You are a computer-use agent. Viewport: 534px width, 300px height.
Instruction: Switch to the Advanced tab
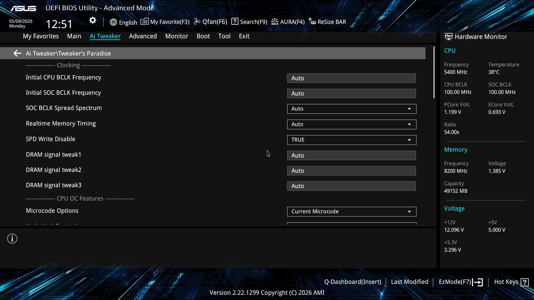pos(143,36)
